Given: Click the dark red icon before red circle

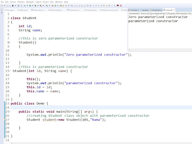Looking at the screenshot, I should (118, 5).
